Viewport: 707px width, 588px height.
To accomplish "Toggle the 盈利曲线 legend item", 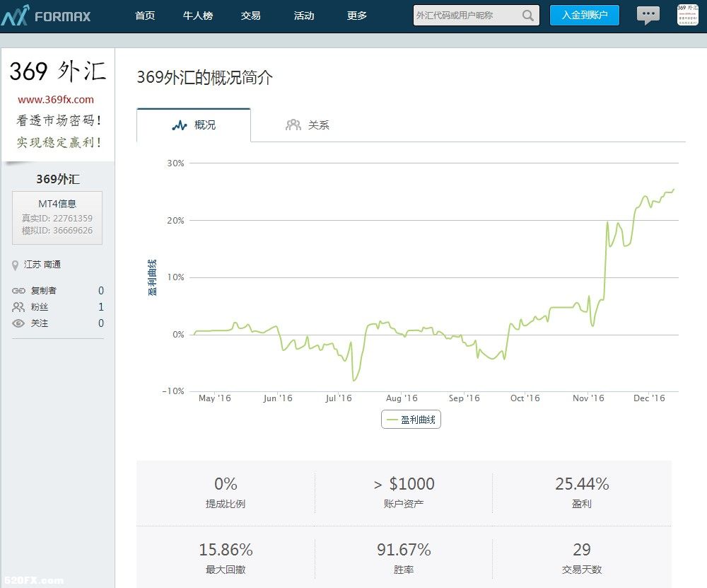I will (411, 420).
